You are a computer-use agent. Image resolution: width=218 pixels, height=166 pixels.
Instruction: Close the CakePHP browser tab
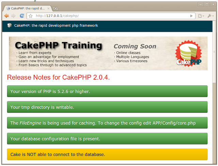tap(48, 9)
